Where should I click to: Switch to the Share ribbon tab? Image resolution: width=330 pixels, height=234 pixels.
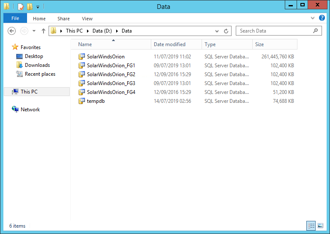[63, 19]
